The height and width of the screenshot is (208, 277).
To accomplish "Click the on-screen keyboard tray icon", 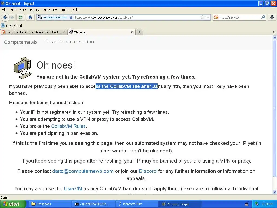I will pyautogui.click(x=247, y=204).
